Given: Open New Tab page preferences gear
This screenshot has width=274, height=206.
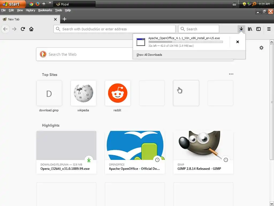Looking at the screenshot, I should [x=261, y=48].
